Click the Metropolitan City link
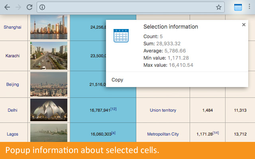Image resolution: width=255 pixels, height=159 pixels. (163, 134)
